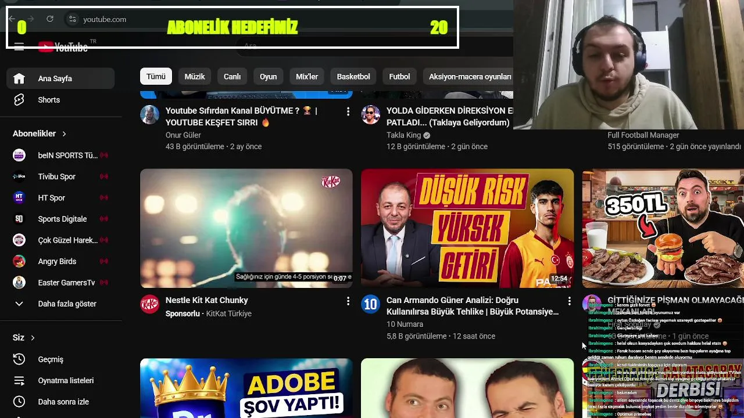Select Aksiyon-macera oyunları filter chip
744x418 pixels.
point(470,76)
